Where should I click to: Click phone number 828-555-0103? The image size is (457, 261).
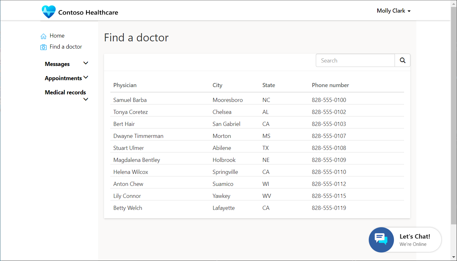point(329,124)
